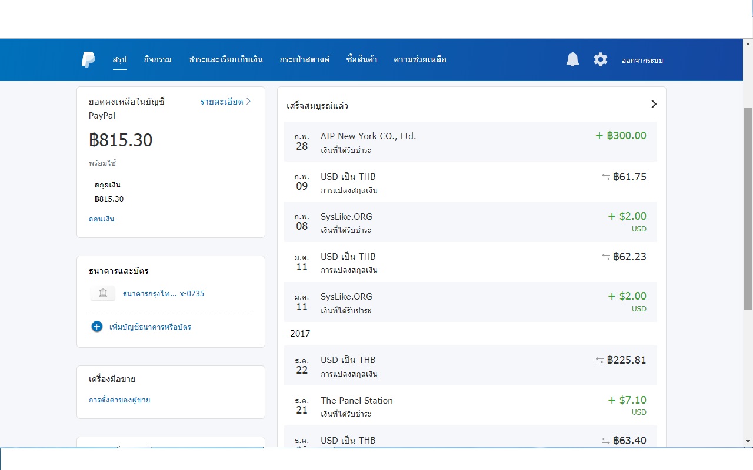Open the AIP New York CO., Ltd. transaction
The image size is (753, 470).
click(x=471, y=142)
